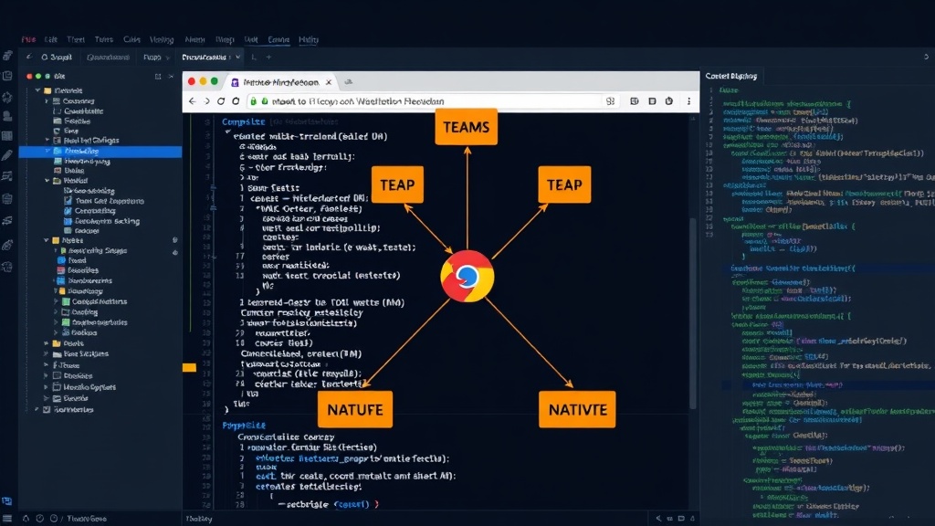Reload the page with the first circular arrow

221,101
